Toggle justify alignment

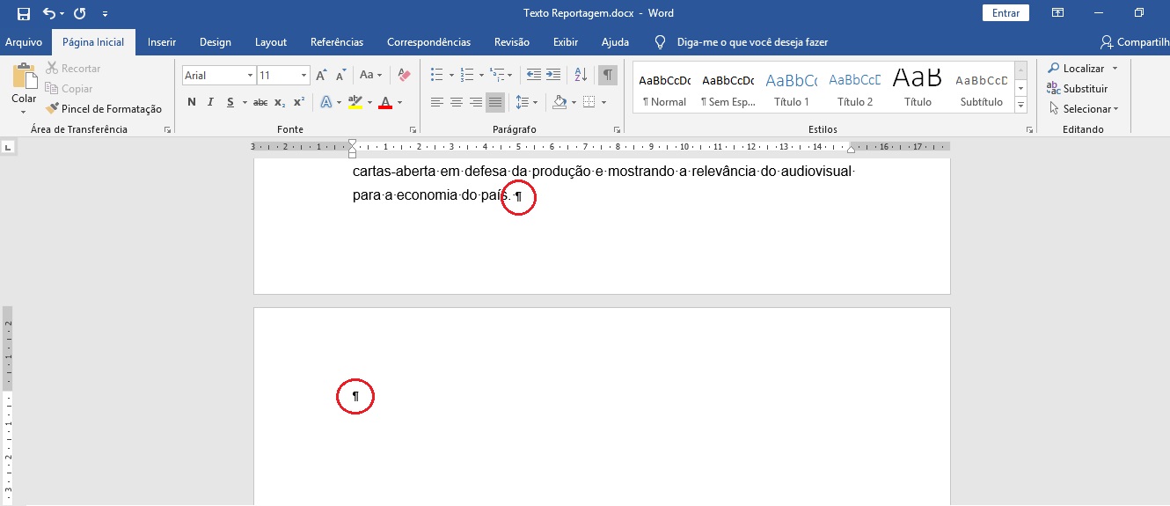[495, 103]
